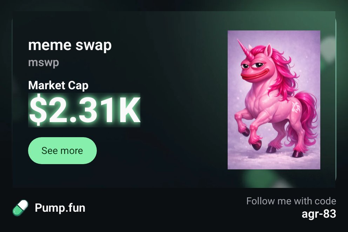The height and width of the screenshot is (232, 348).
Task: Click the dollar sign in the market cap
Action: coord(38,110)
